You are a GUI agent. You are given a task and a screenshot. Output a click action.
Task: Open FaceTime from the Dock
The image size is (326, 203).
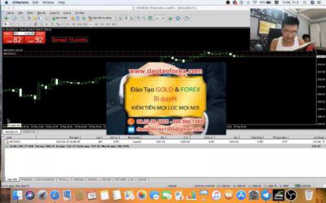[x=167, y=195]
